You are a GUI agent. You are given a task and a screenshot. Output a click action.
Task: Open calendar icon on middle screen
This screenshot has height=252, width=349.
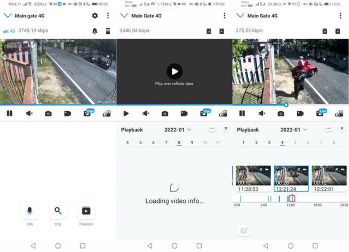tap(209, 31)
